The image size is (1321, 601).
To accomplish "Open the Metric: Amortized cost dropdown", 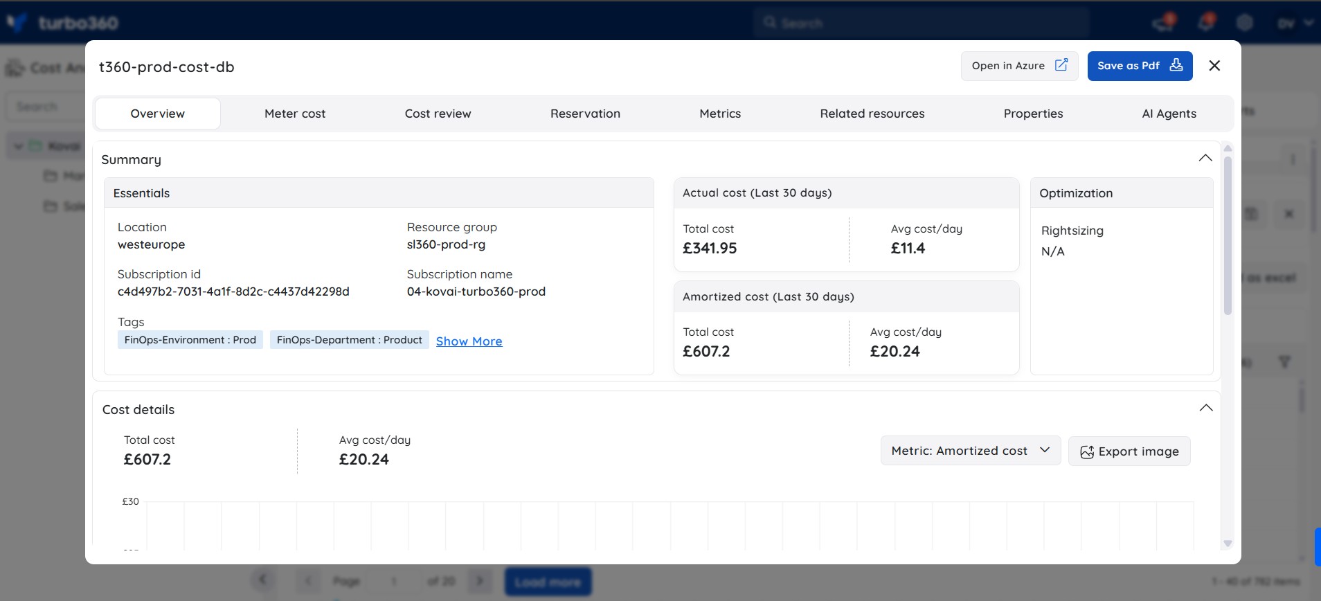I will click(971, 451).
